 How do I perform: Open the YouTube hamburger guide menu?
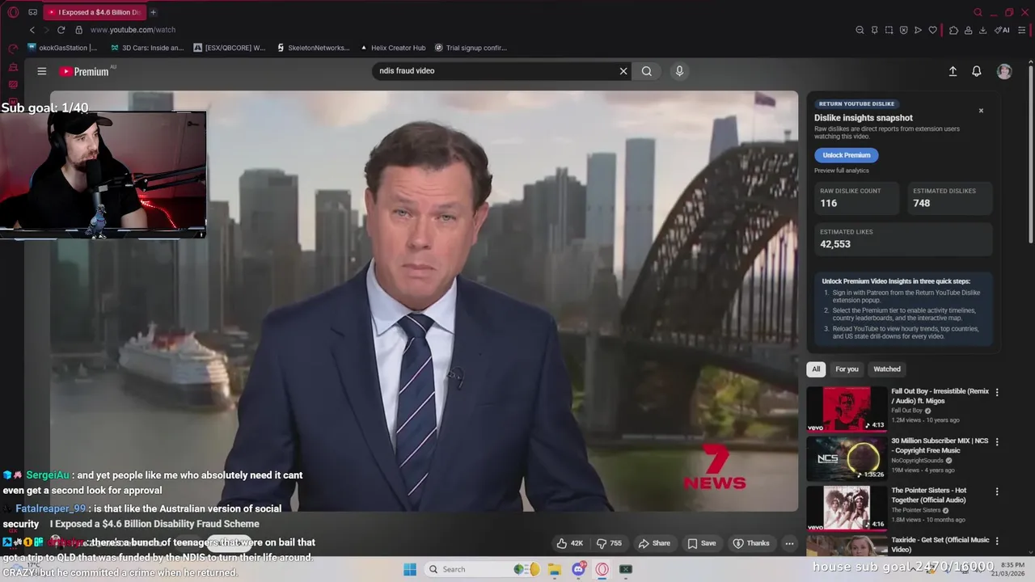pos(41,71)
